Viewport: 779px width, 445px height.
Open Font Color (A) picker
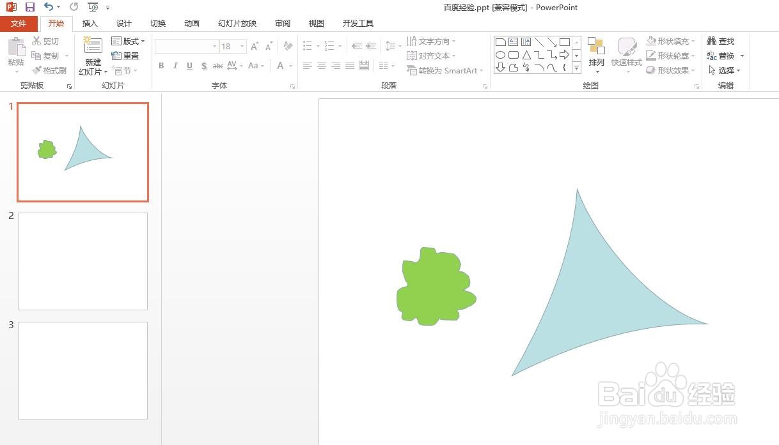click(x=284, y=66)
